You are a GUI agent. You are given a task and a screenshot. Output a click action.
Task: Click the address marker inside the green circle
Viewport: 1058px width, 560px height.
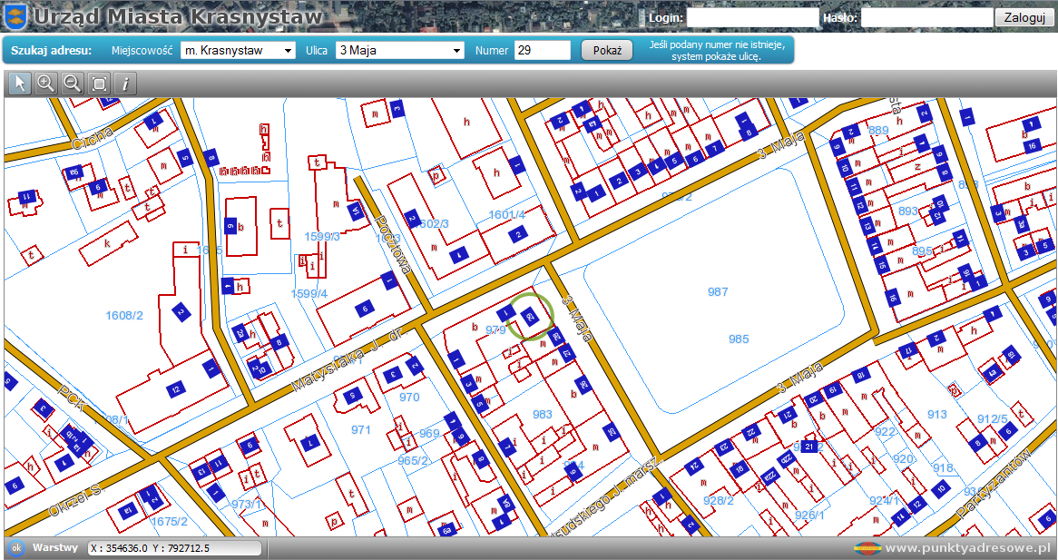click(x=531, y=315)
